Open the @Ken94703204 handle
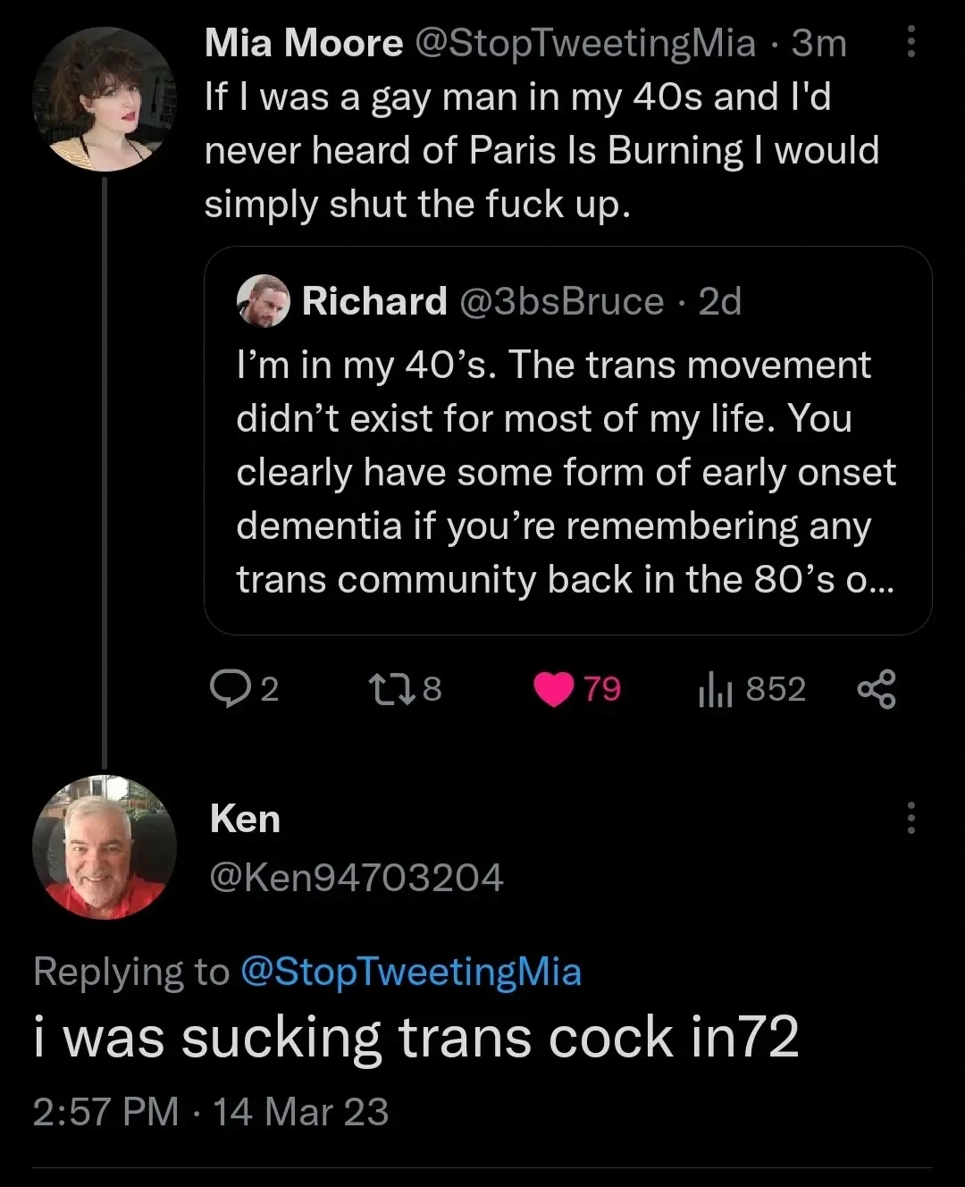The image size is (965, 1187). pos(357,878)
